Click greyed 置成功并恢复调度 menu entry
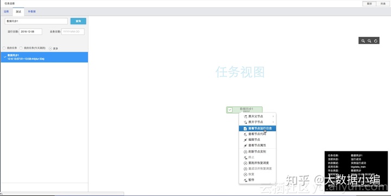This screenshot has height=196, width=391. click(257, 168)
